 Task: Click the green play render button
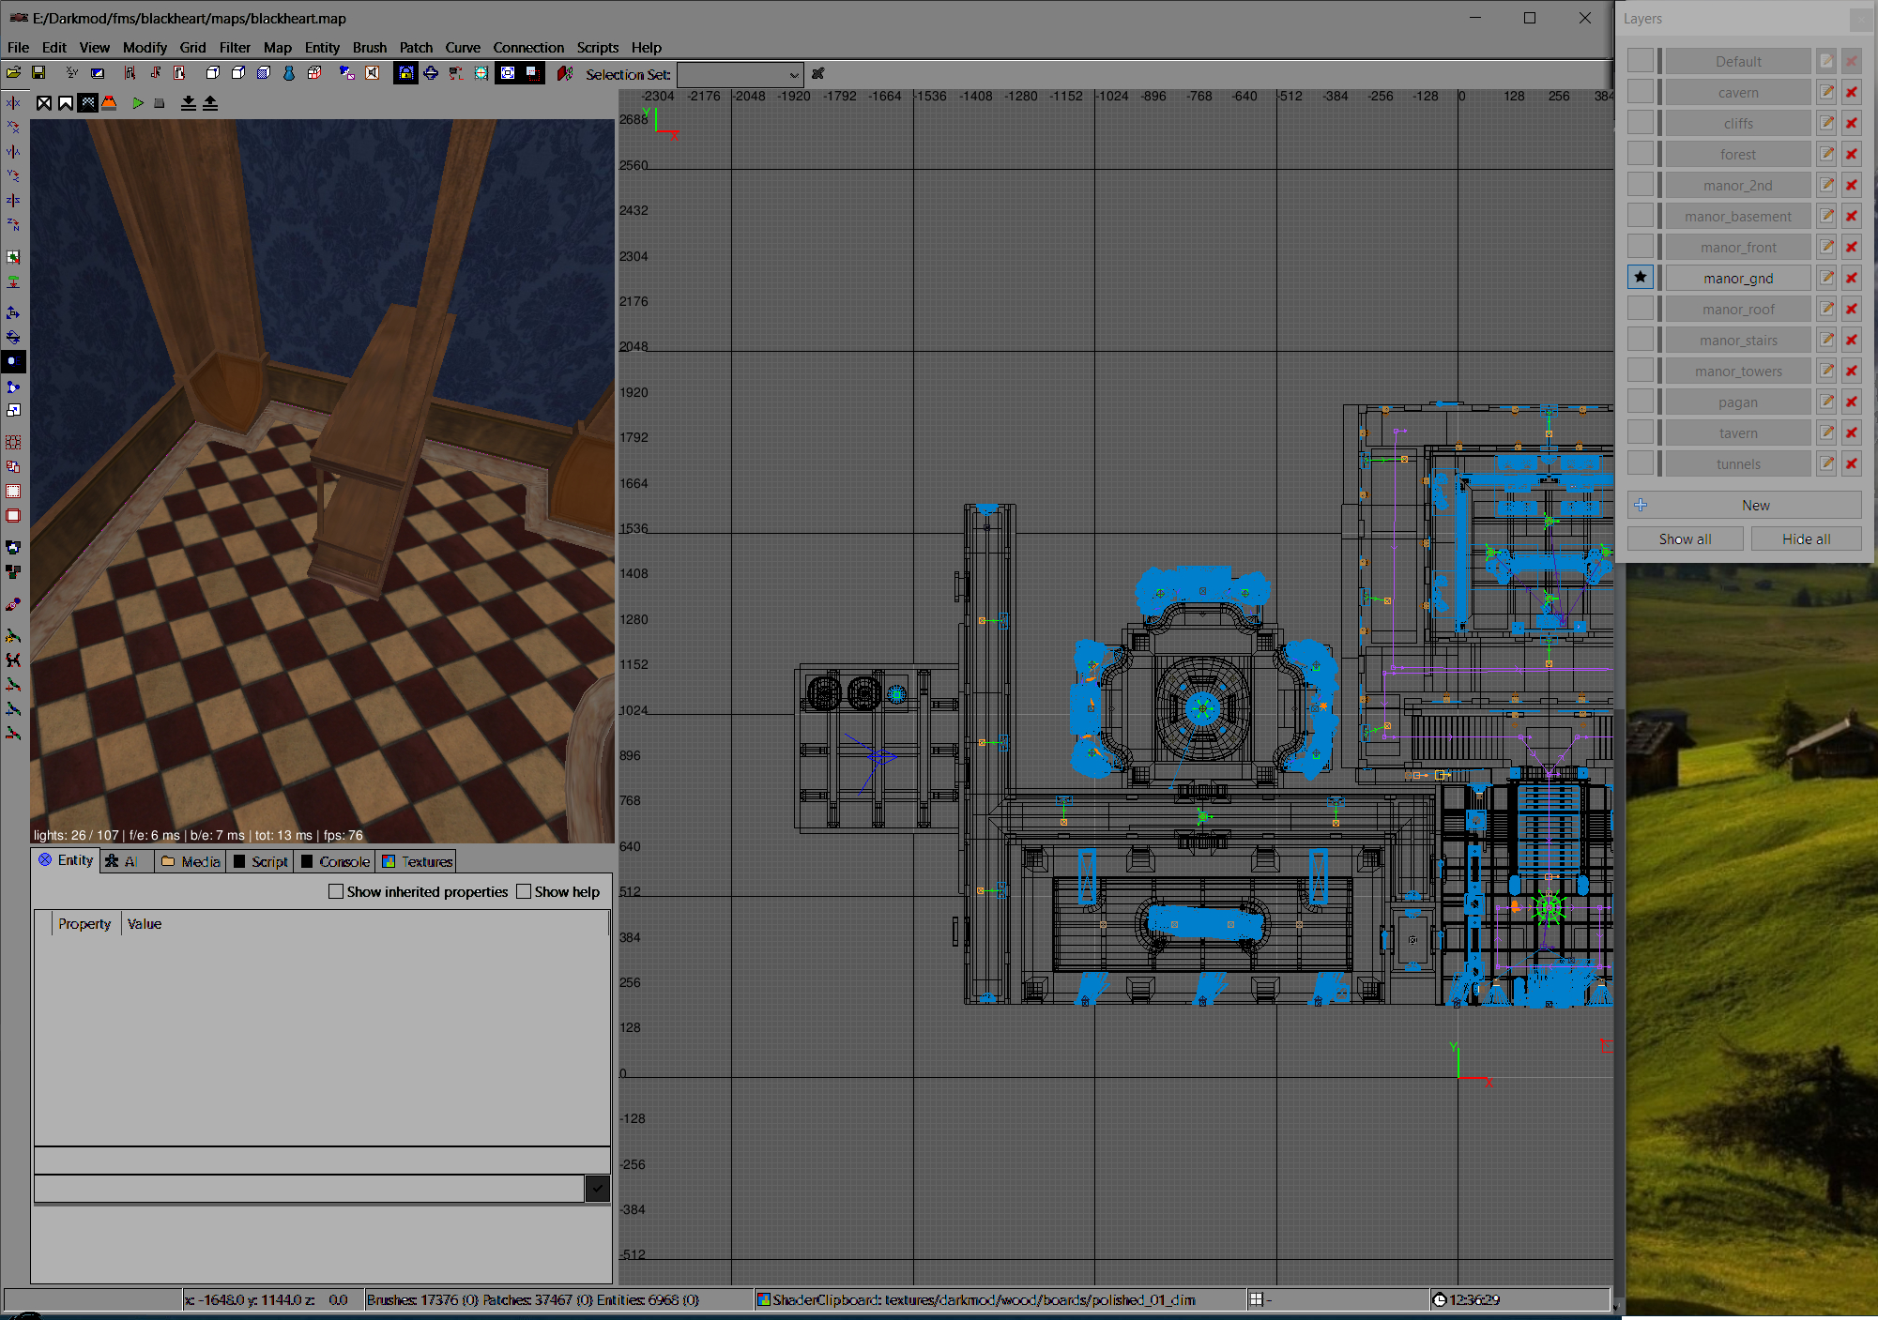138,103
